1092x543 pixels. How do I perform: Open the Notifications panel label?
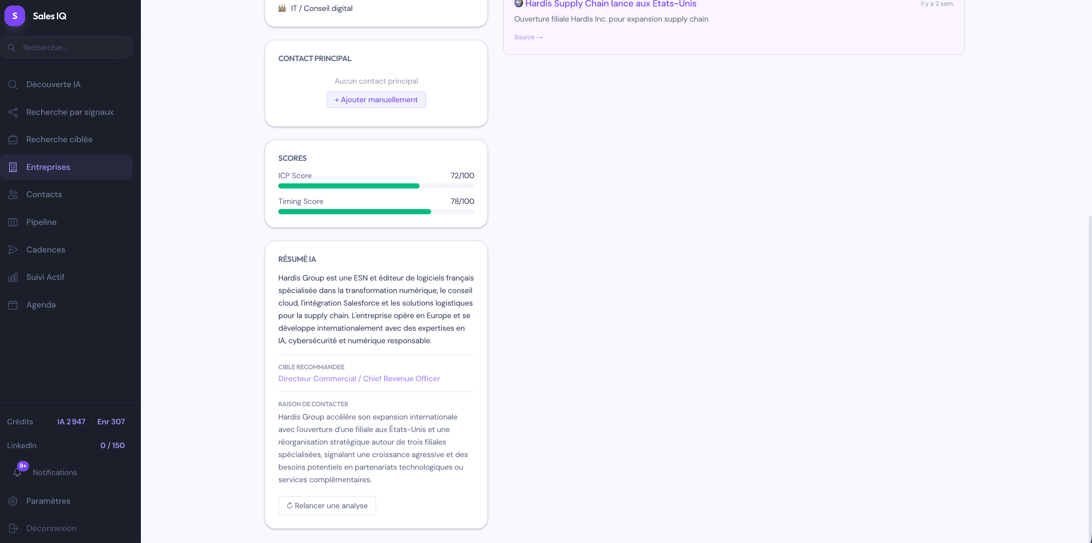(55, 472)
